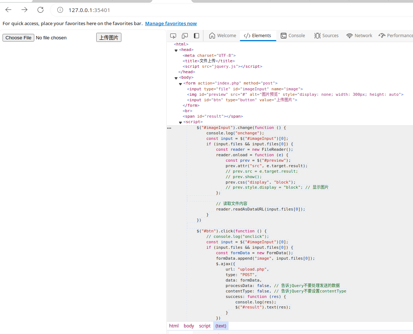Image resolution: width=413 pixels, height=334 pixels.
Task: Click the prev.attr("src", e.target.result) line
Action: pyautogui.click(x=266, y=166)
